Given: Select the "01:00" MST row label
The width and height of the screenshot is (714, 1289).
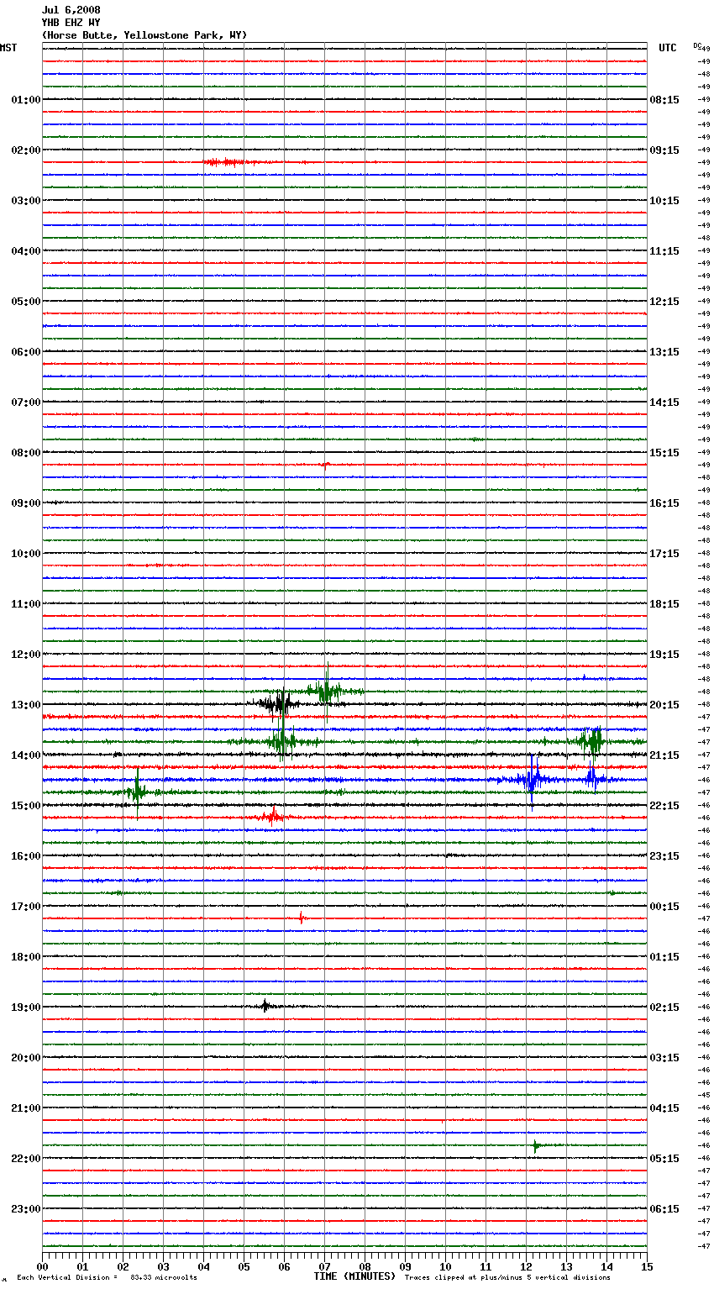Looking at the screenshot, I should coord(26,100).
